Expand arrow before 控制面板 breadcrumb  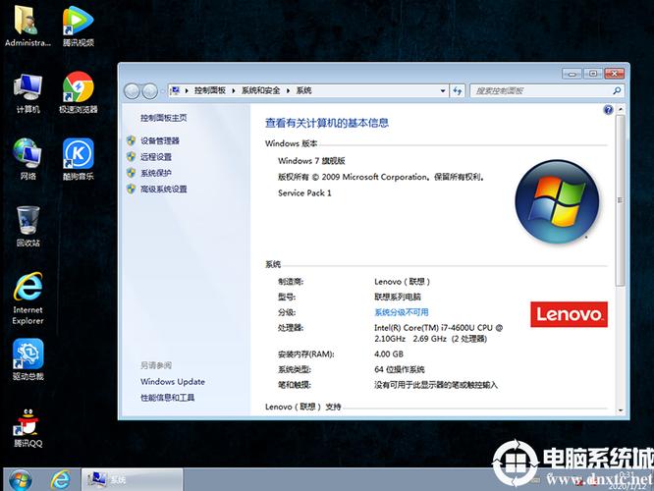[187, 90]
